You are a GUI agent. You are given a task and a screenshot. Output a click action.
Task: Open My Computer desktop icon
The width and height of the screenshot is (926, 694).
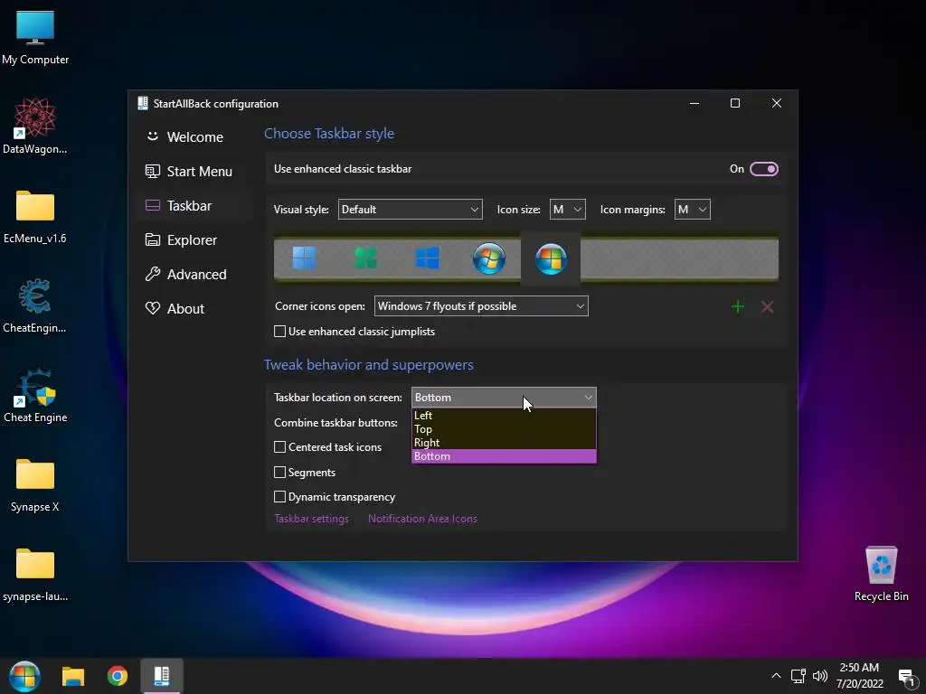(x=35, y=37)
